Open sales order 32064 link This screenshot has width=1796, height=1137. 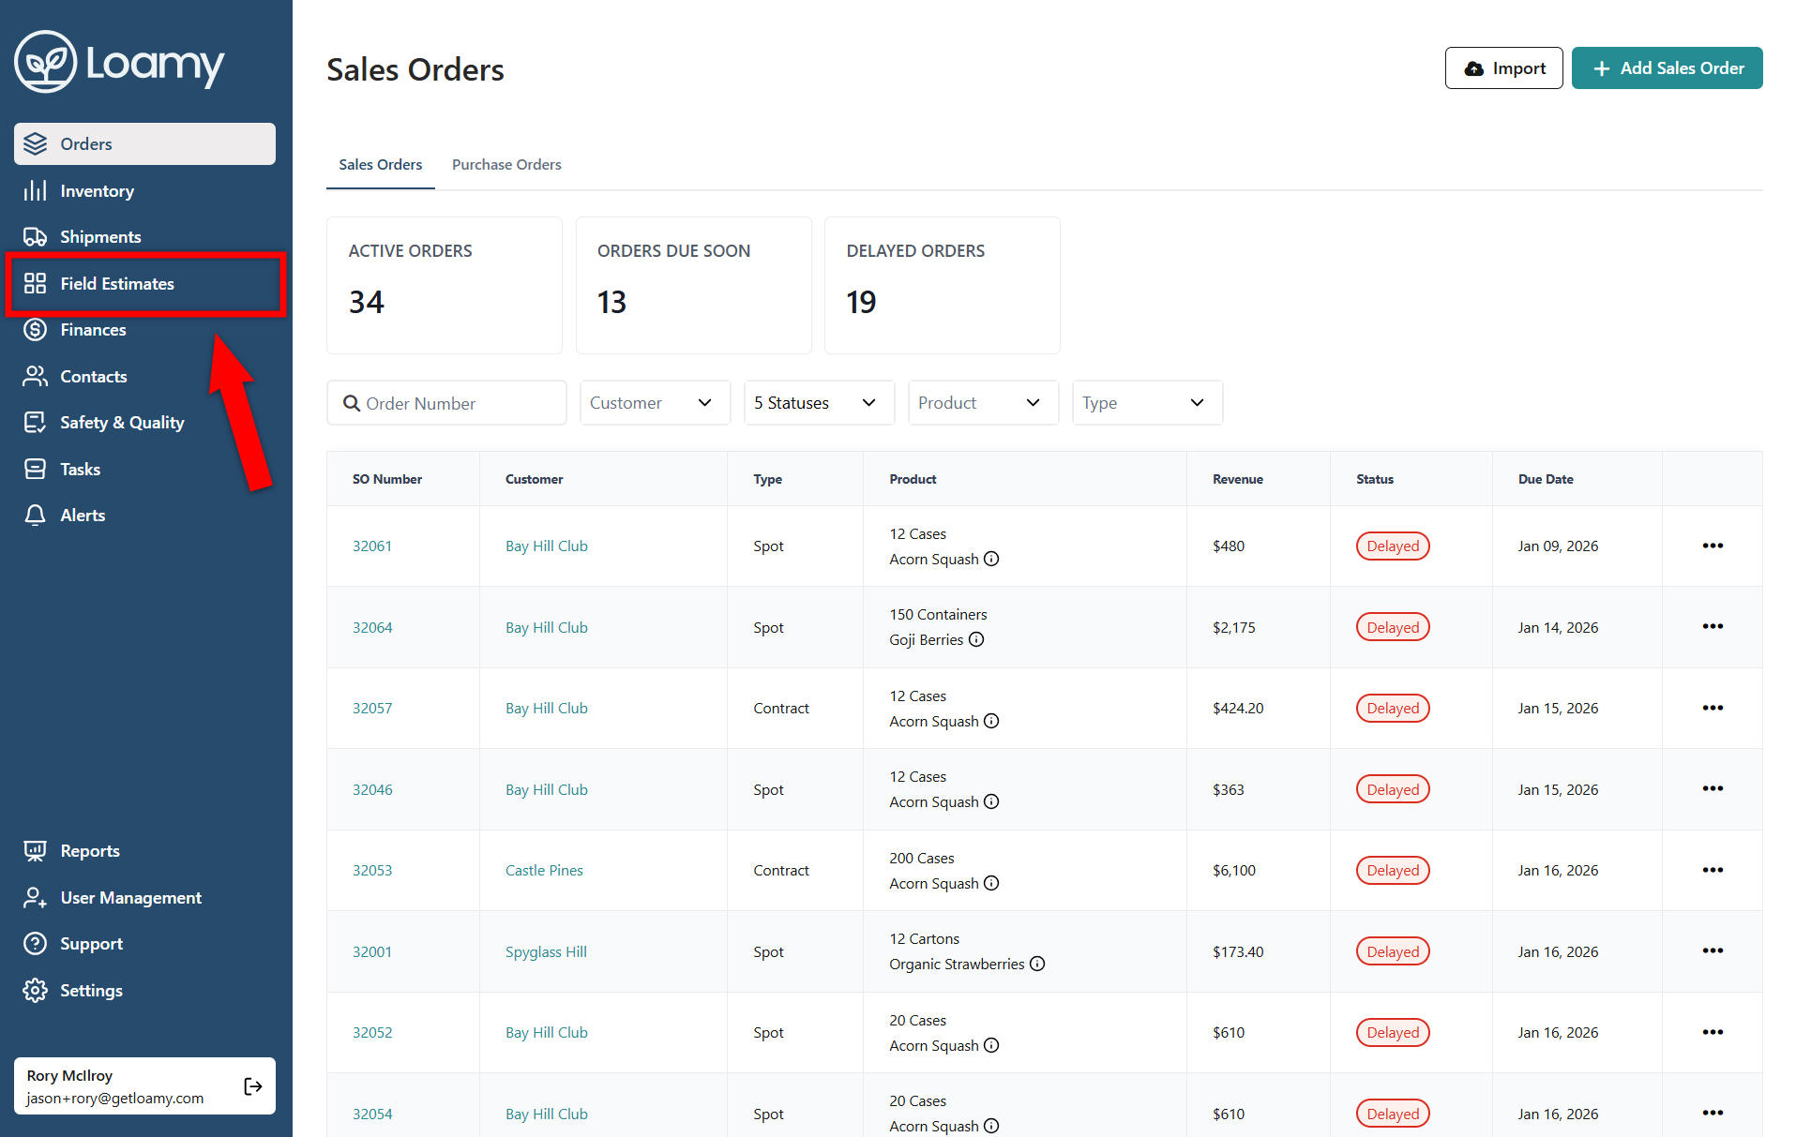[372, 627]
